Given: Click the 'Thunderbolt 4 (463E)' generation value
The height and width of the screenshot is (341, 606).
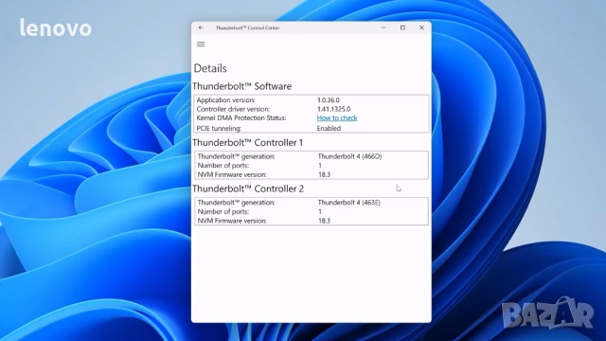Looking at the screenshot, I should (x=349, y=202).
